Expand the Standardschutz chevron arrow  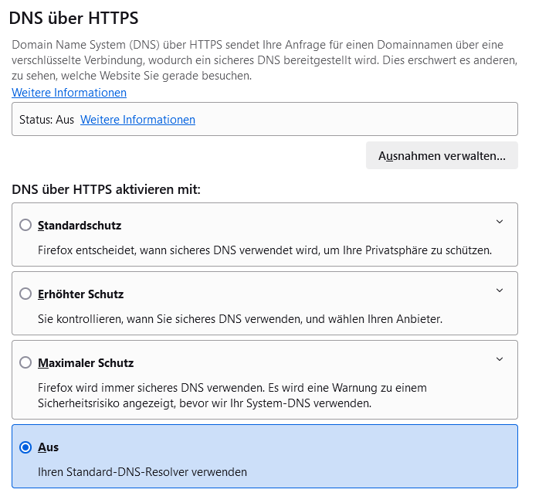coord(500,222)
